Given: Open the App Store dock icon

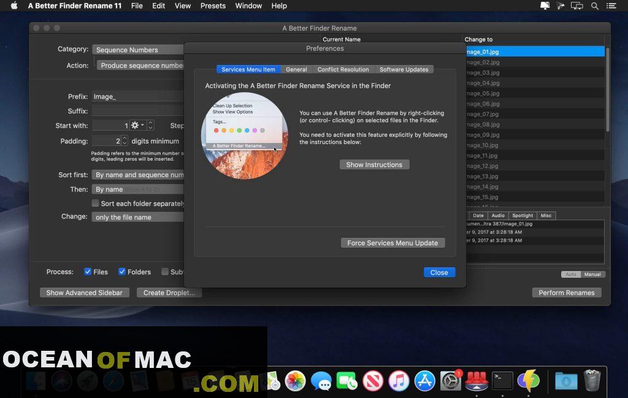Looking at the screenshot, I should pyautogui.click(x=424, y=380).
